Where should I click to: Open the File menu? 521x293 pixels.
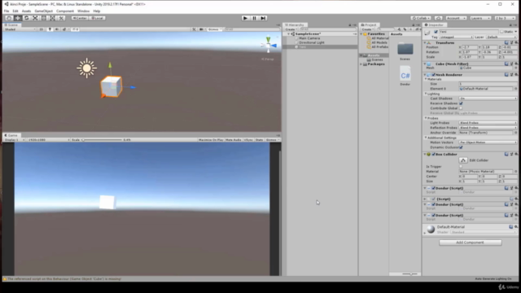pos(7,11)
